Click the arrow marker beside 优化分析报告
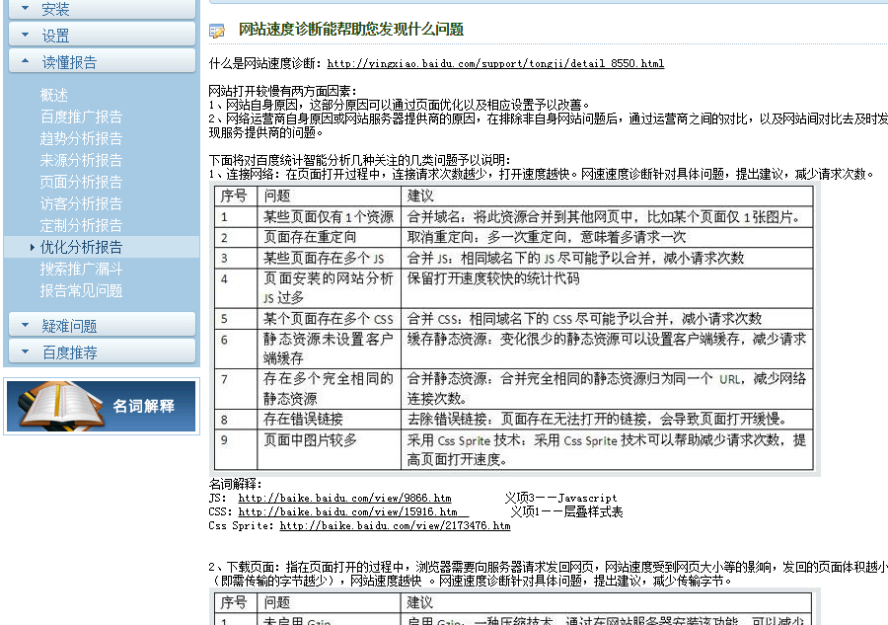888x625 pixels. [31, 247]
